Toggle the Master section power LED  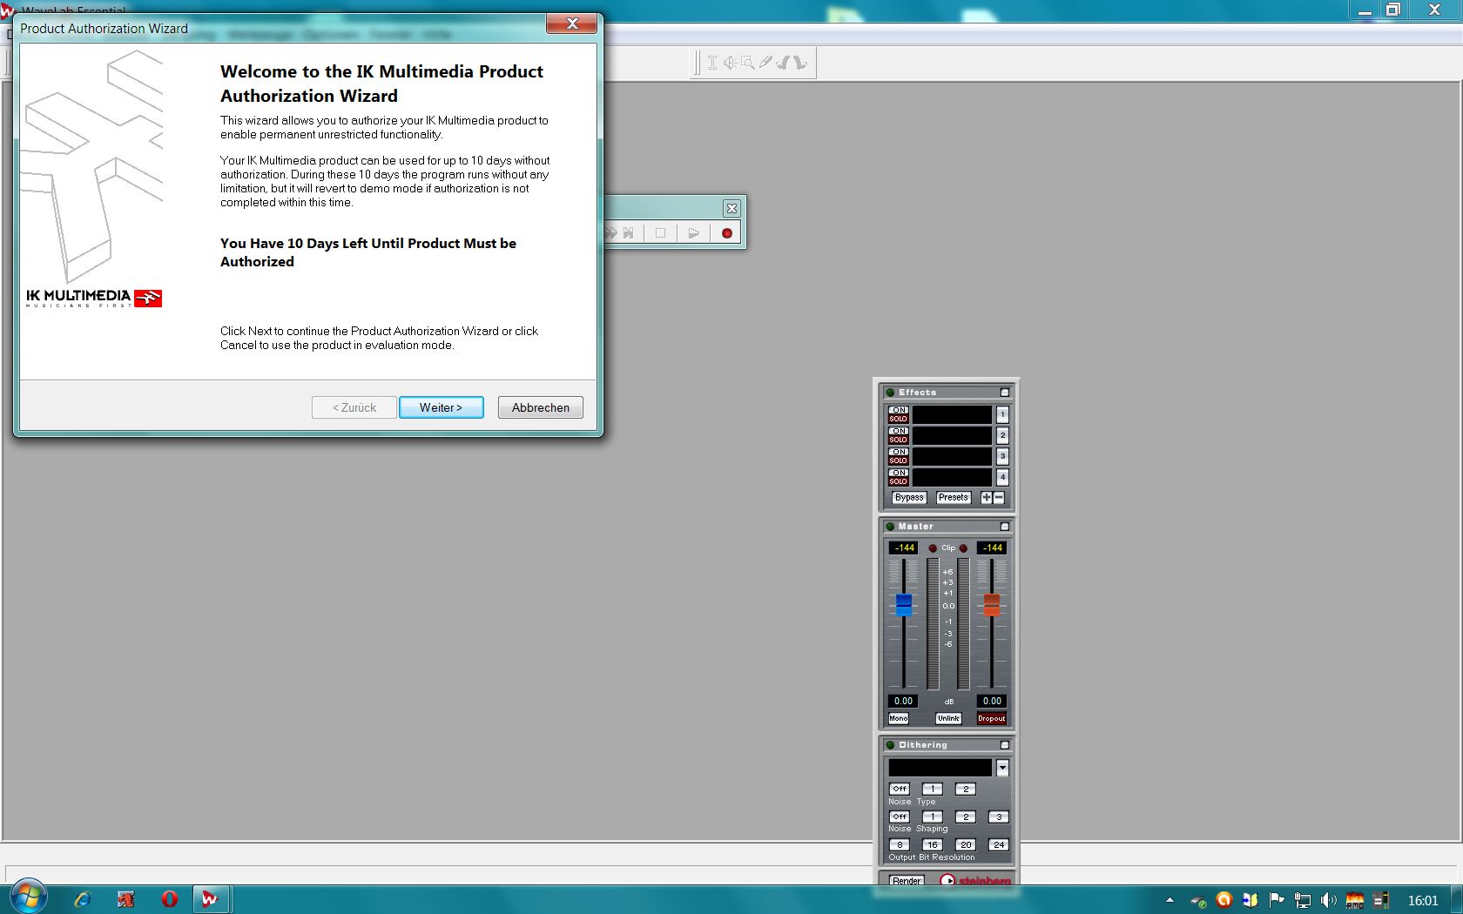point(890,527)
